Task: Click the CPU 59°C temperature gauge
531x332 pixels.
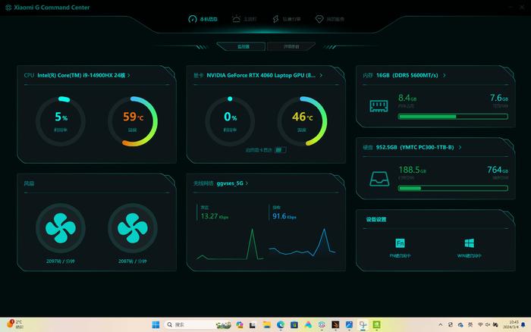Action: [133, 121]
